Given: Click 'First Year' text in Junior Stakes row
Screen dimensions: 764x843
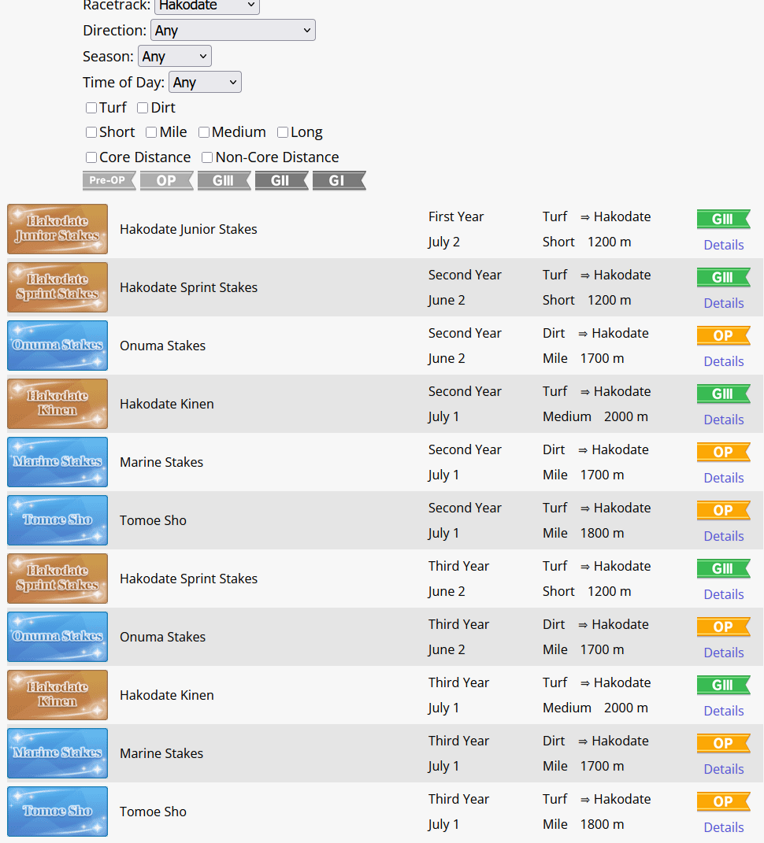Looking at the screenshot, I should click(x=456, y=216).
